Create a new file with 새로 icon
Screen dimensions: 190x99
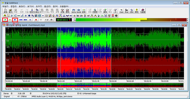click(x=6, y=11)
